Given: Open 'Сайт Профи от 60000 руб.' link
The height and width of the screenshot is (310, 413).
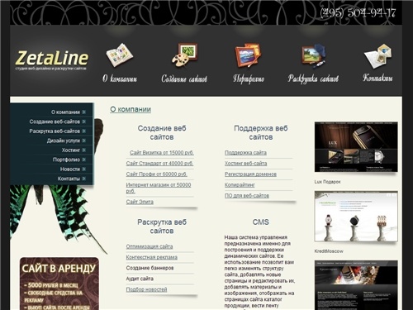Looking at the screenshot, I should 157,174.
